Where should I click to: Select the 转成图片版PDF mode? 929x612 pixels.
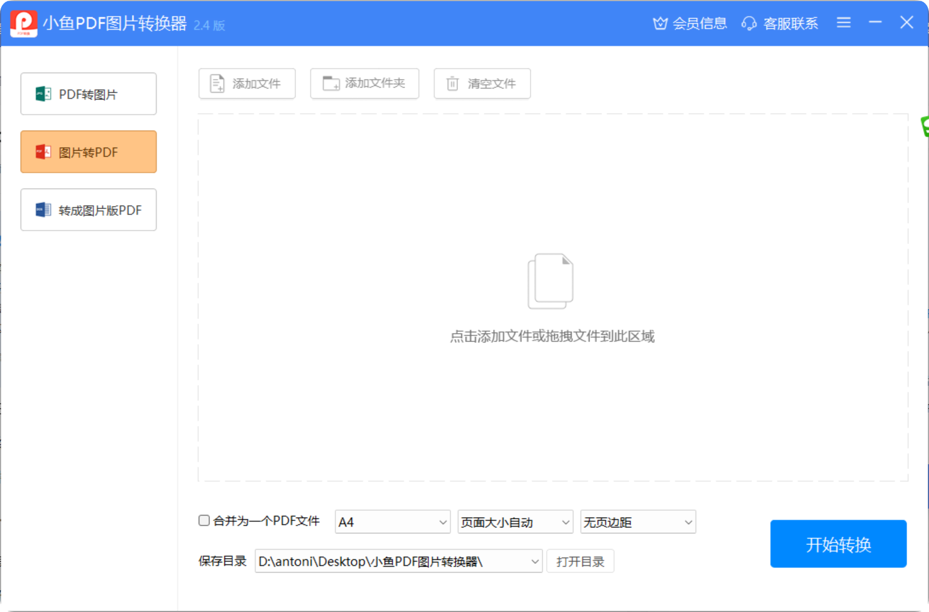click(x=88, y=210)
